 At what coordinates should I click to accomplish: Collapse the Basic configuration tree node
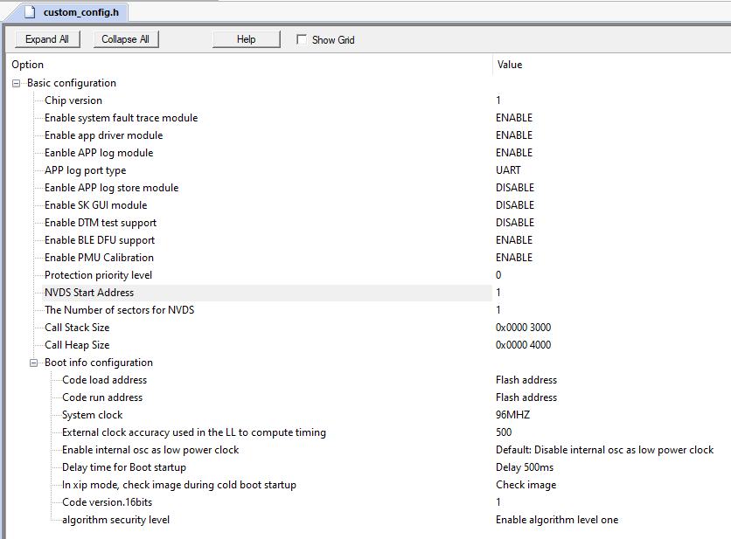17,83
